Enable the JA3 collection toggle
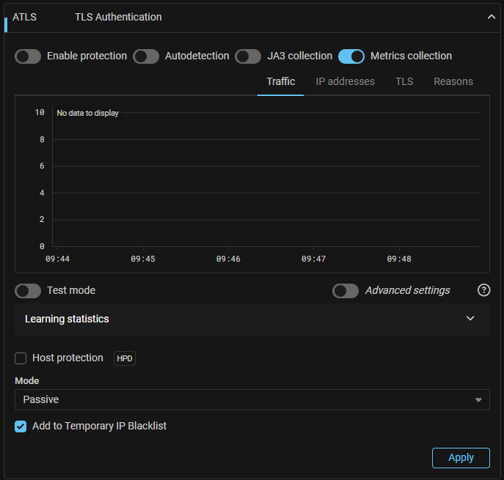The height and width of the screenshot is (480, 504). click(x=248, y=56)
